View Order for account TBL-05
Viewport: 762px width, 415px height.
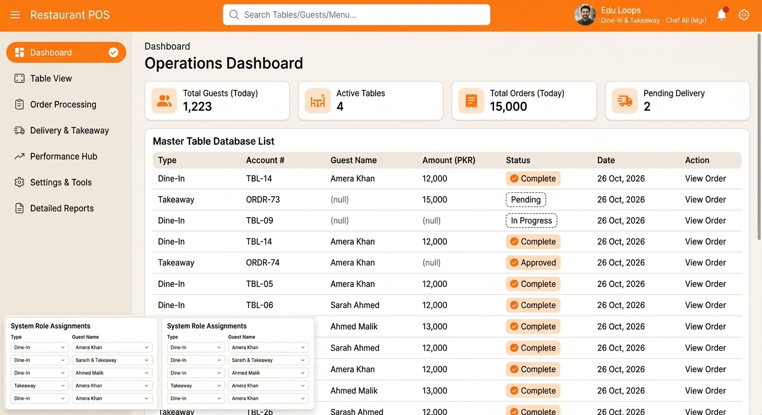click(705, 284)
